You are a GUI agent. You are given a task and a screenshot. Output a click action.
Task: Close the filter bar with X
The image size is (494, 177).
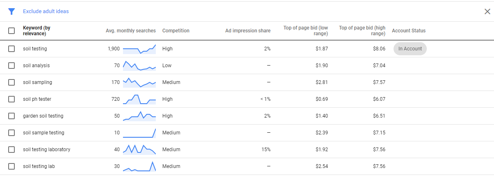coord(487,11)
